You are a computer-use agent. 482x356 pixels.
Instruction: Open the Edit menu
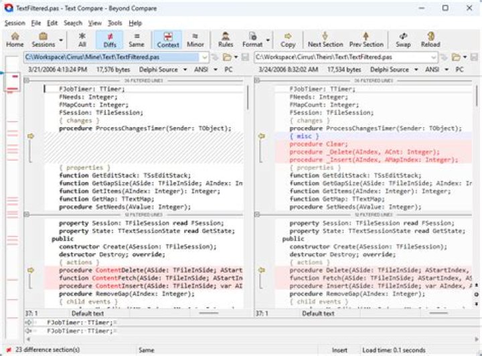52,23
